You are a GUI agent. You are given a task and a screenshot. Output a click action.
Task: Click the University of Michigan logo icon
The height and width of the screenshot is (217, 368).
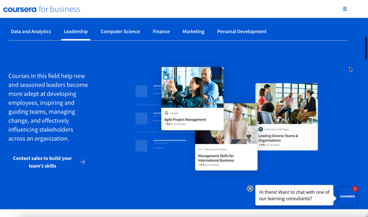click(261, 129)
